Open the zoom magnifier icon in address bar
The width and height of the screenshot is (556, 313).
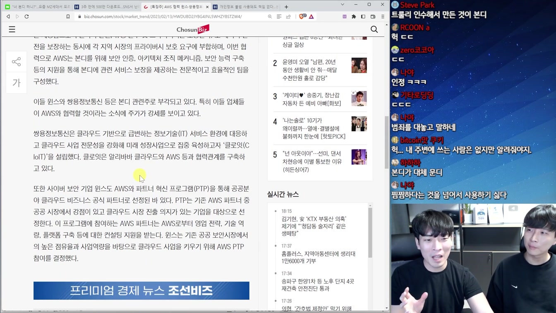[x=270, y=17]
